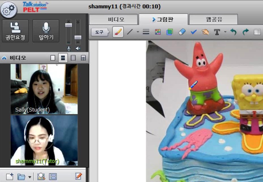The image size is (263, 182).
Task: Switch video layout to two-pane view
Action: pyautogui.click(x=63, y=58)
